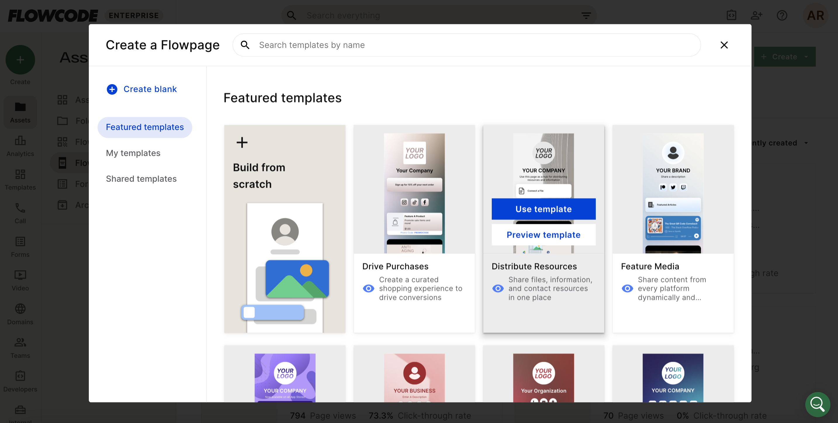Click the green Create plus button in sidebar
Screen dimensions: 838x423
coord(20,60)
